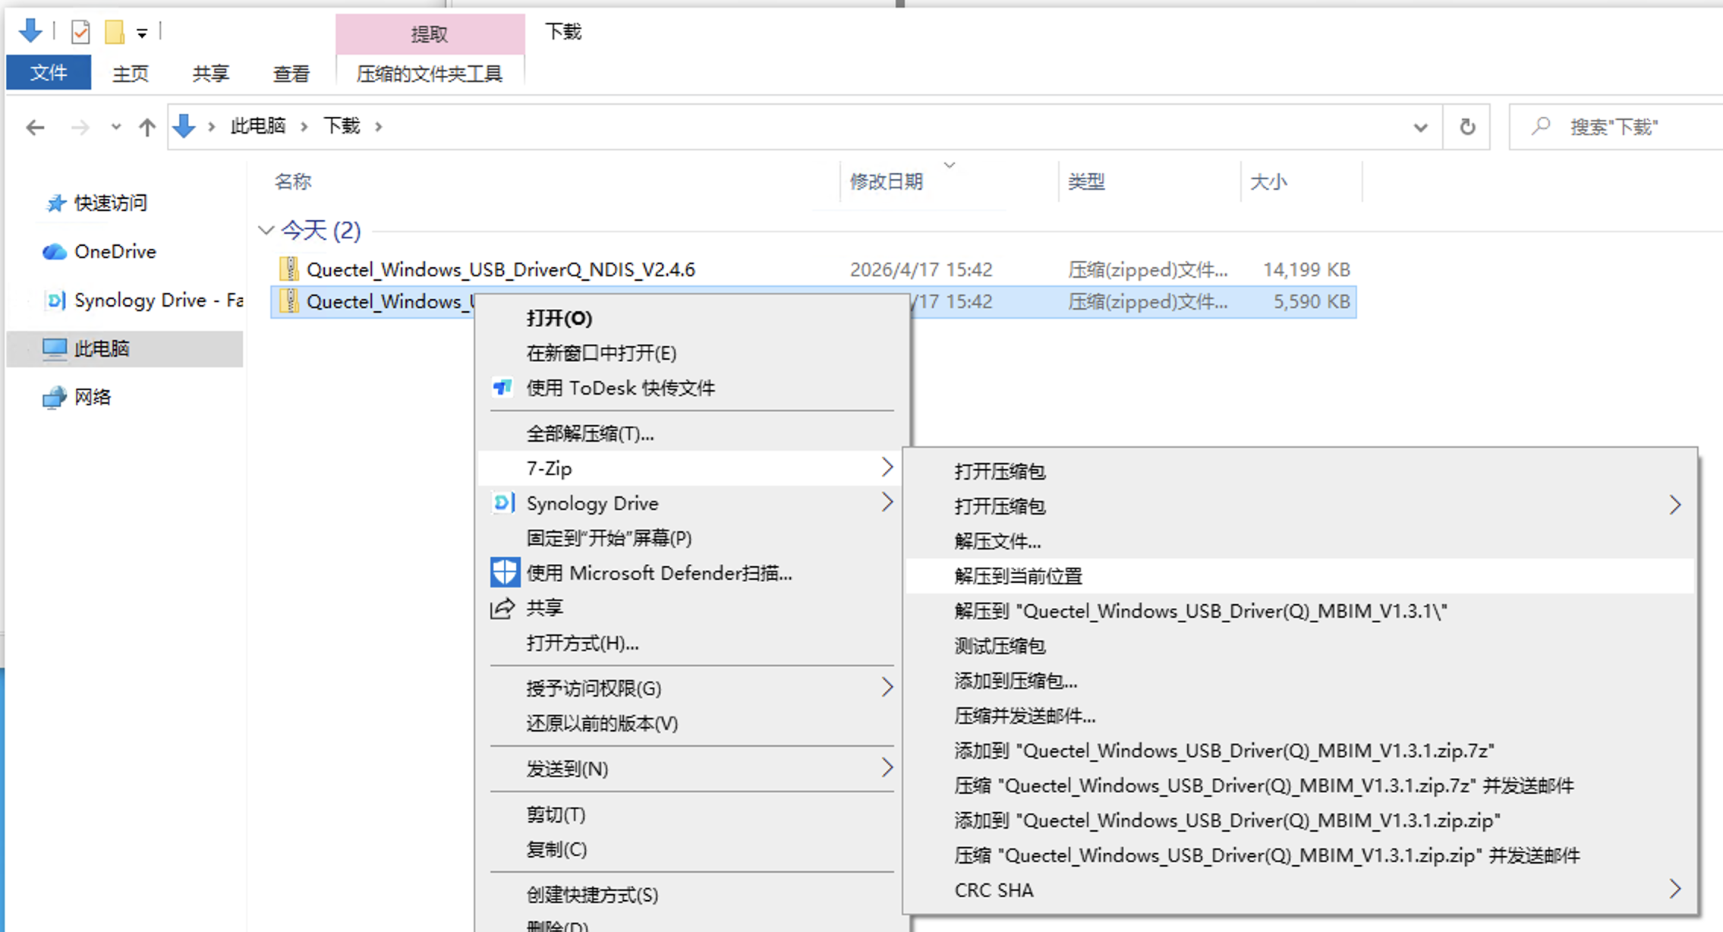The image size is (1723, 932).
Task: Select the 压缩的文件夹工具 tab
Action: click(430, 74)
